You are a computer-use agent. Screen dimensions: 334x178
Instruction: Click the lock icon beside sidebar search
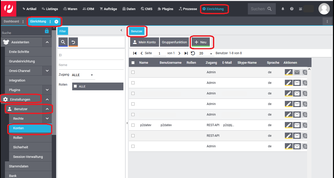[47, 31]
